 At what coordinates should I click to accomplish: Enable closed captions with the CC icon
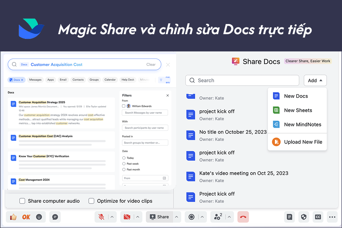tap(318, 217)
